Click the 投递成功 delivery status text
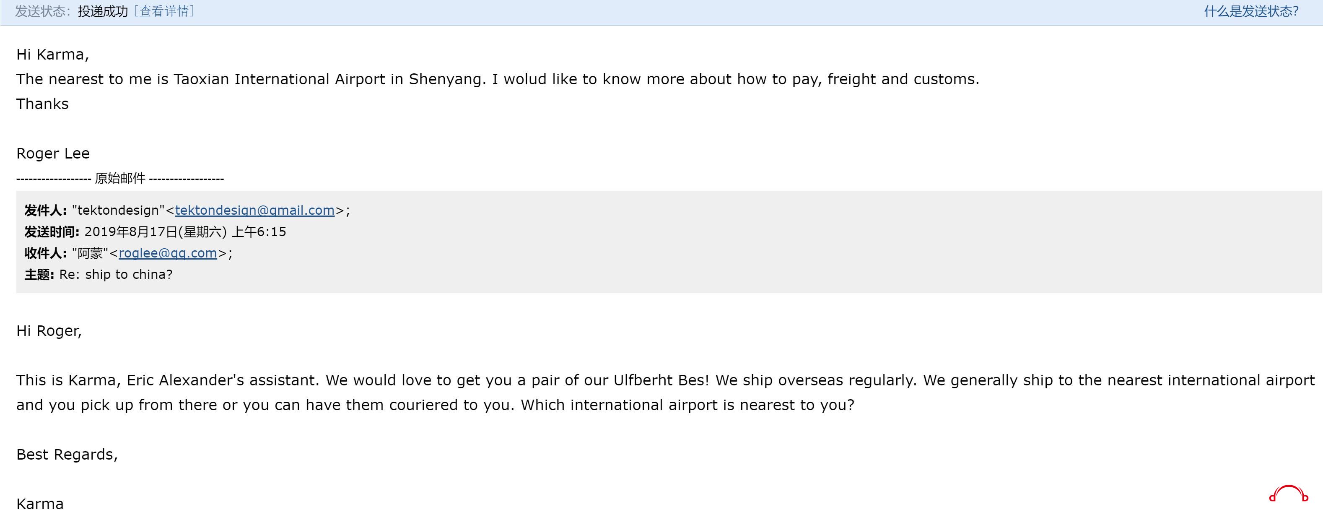The width and height of the screenshot is (1323, 512). click(103, 11)
